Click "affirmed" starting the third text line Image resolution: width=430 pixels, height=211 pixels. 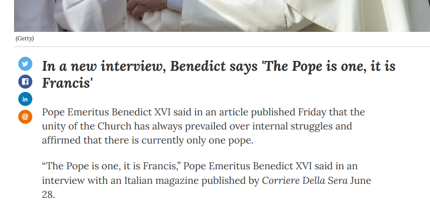click(61, 140)
